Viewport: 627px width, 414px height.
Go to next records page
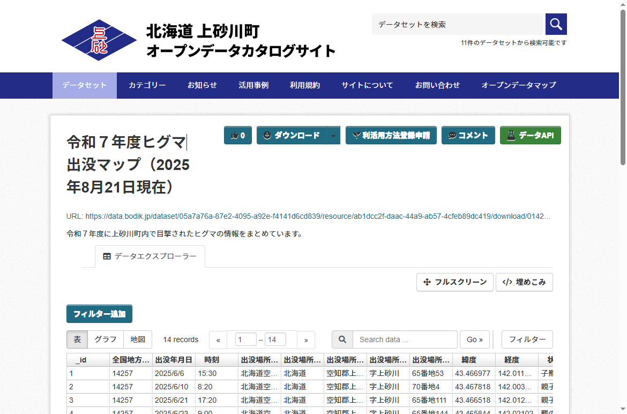(306, 340)
